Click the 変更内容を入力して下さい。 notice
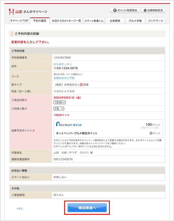 30,42
